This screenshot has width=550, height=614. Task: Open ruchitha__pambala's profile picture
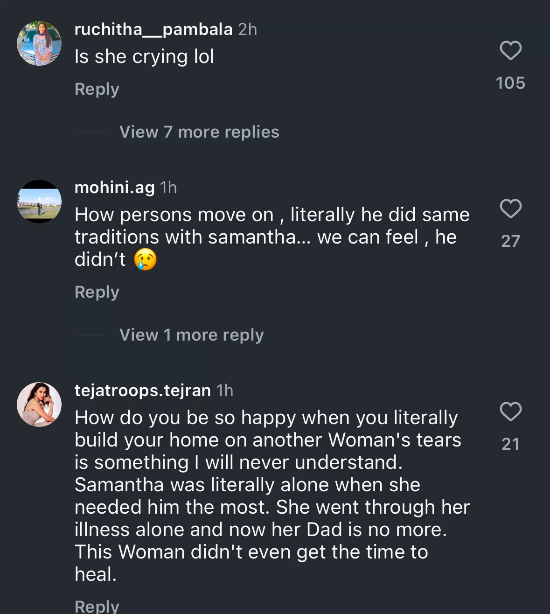(39, 43)
